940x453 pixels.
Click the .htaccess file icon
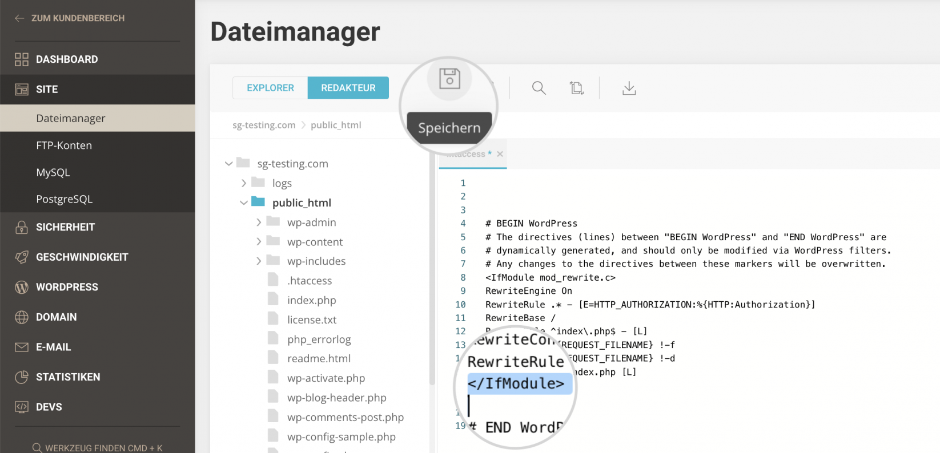[x=273, y=280]
